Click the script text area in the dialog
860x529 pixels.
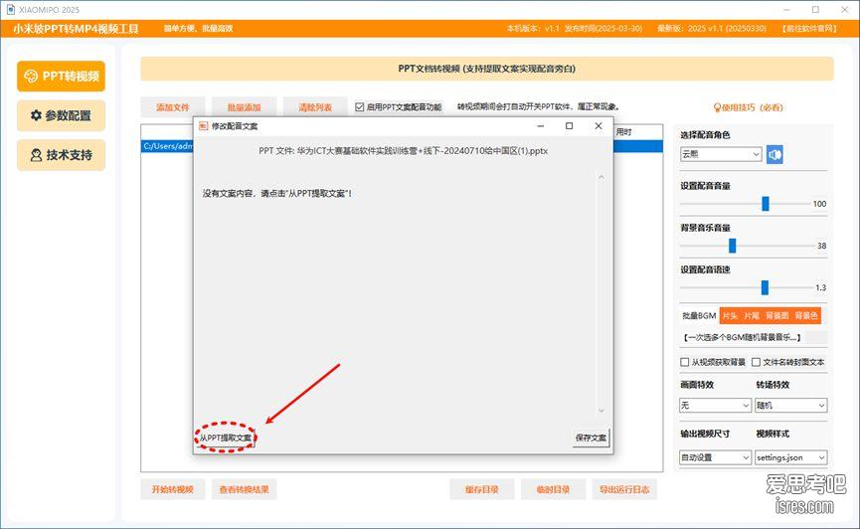pos(396,293)
